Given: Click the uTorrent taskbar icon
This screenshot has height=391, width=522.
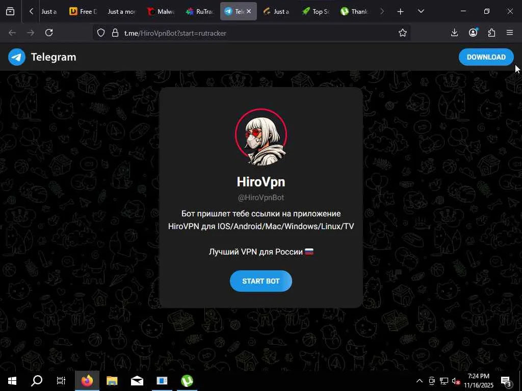Looking at the screenshot, I should (187, 381).
